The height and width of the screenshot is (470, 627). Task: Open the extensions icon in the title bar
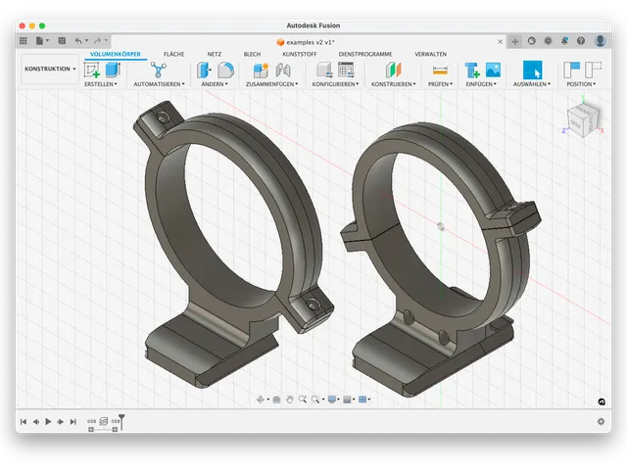click(531, 41)
